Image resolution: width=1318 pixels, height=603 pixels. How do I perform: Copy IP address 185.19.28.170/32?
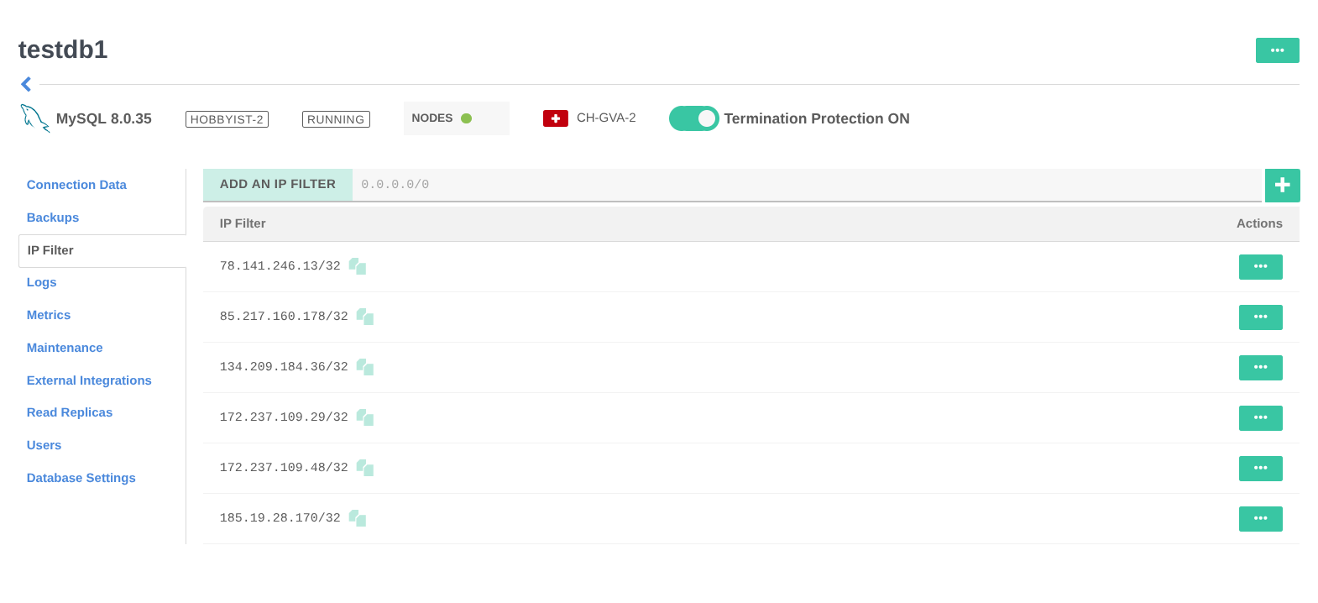tap(358, 518)
